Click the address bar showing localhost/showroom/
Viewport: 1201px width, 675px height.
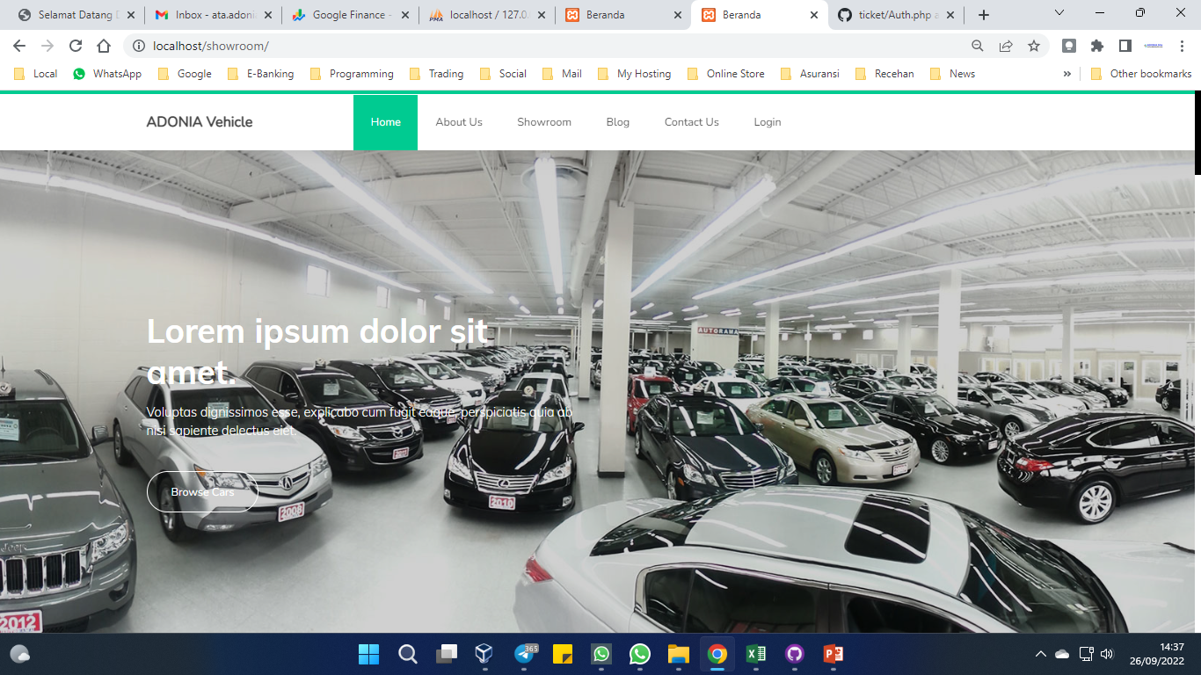[x=528, y=46]
